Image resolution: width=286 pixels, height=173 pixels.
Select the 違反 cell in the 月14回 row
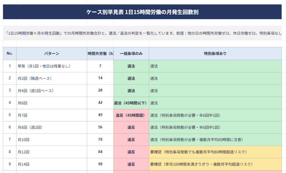[131, 164]
